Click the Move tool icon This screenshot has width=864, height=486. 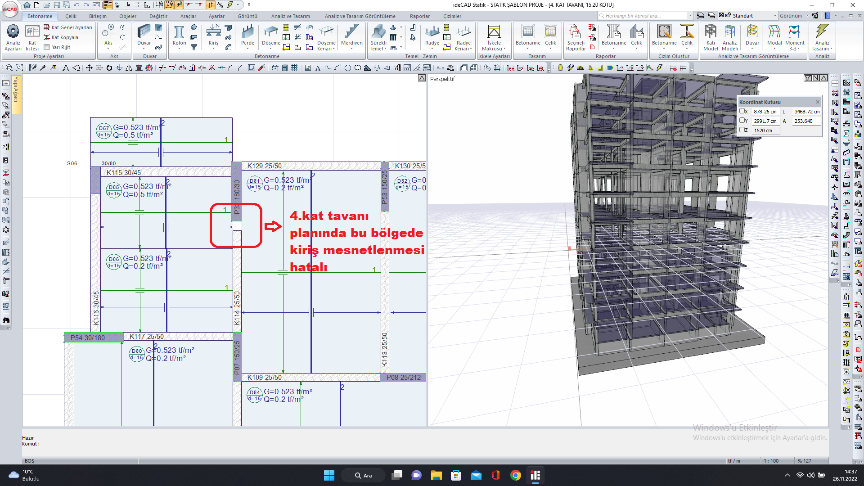click(89, 68)
